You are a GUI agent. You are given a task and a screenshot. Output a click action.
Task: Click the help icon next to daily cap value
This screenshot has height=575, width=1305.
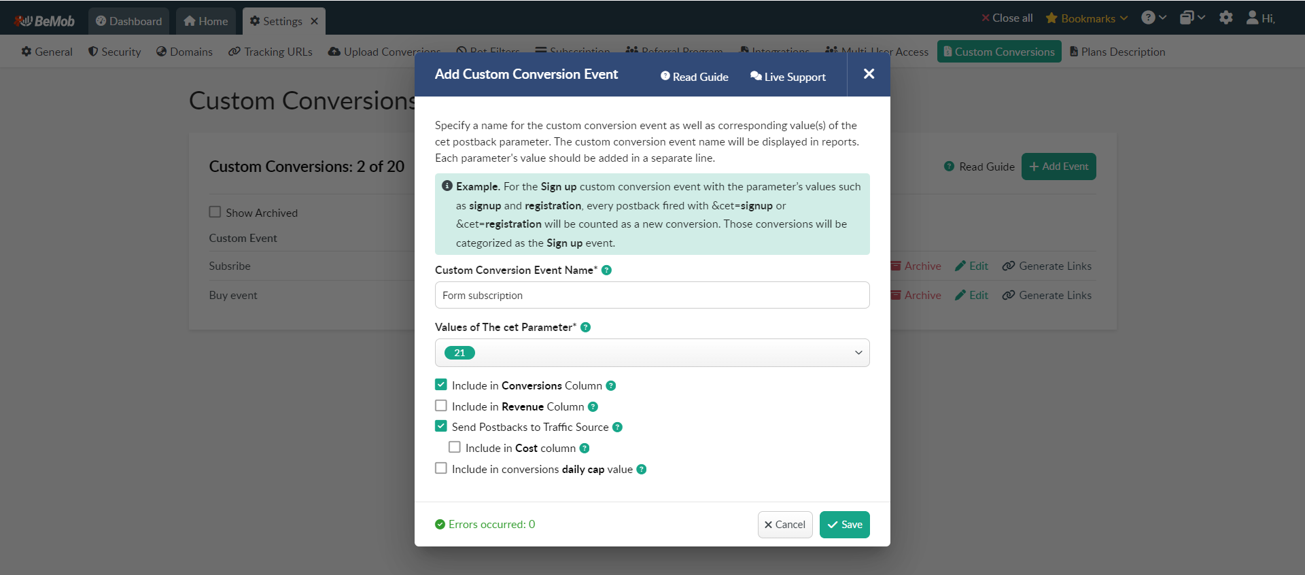(641, 470)
